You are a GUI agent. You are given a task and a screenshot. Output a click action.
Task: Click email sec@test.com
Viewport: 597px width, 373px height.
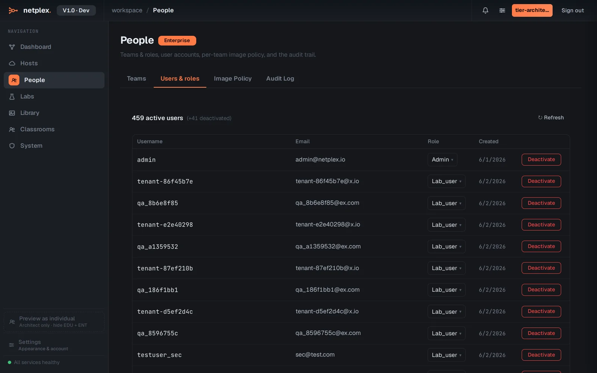[315, 355]
